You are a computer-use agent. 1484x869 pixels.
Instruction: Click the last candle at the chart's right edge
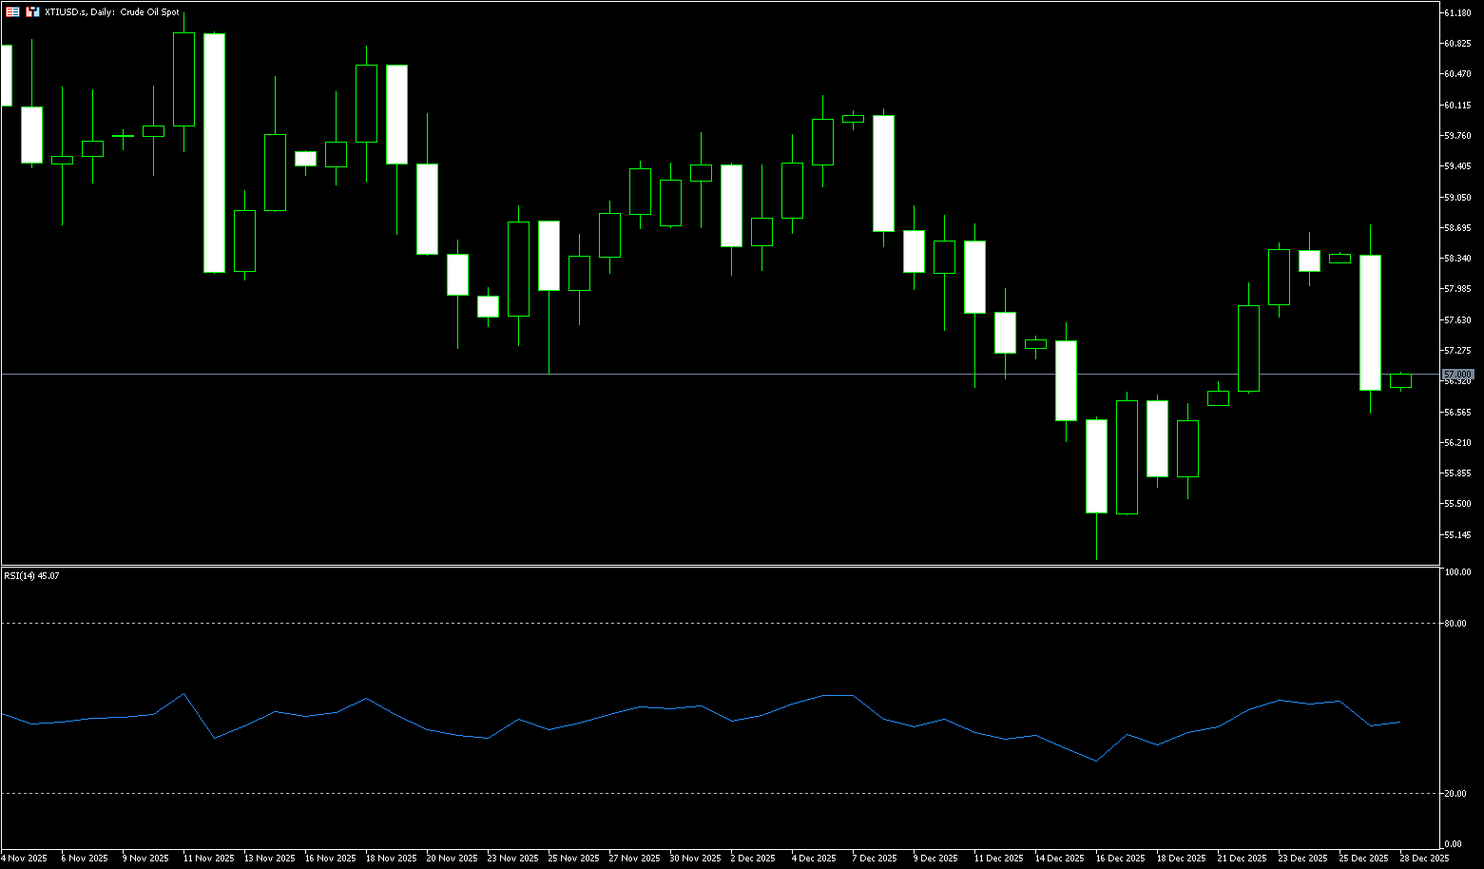[1400, 380]
